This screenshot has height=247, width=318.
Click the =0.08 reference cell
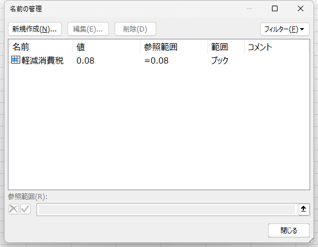click(156, 61)
